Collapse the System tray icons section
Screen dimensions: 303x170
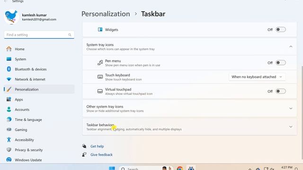[291, 47]
